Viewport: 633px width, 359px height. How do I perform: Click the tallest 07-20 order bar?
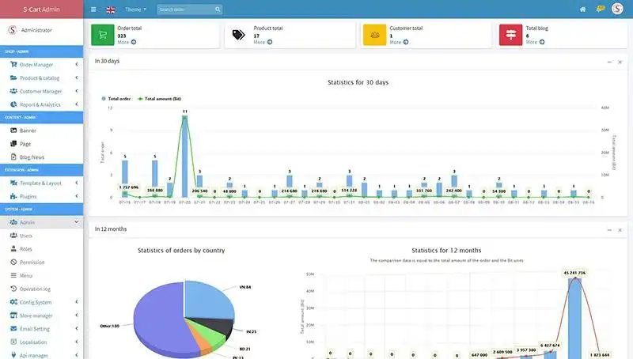(x=185, y=157)
